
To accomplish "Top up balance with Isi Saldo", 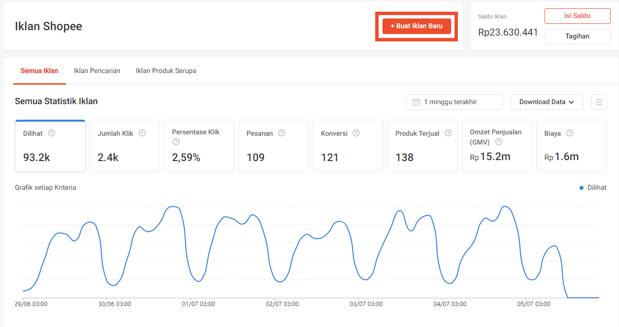I will click(x=577, y=16).
